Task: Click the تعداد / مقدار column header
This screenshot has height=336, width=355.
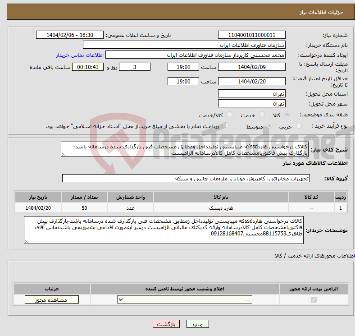Action: pyautogui.click(x=84, y=197)
